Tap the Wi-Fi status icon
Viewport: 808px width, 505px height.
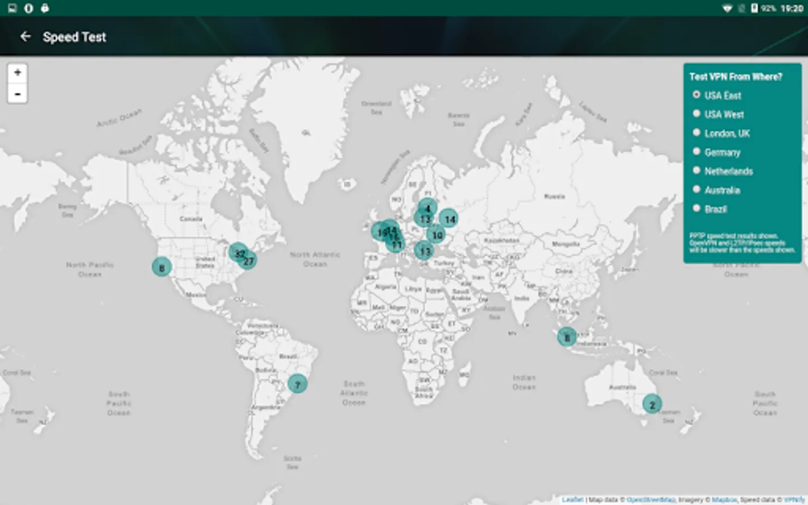(x=727, y=8)
